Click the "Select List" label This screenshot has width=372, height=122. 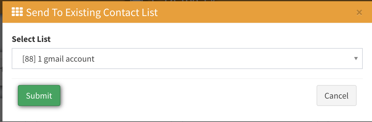click(31, 39)
